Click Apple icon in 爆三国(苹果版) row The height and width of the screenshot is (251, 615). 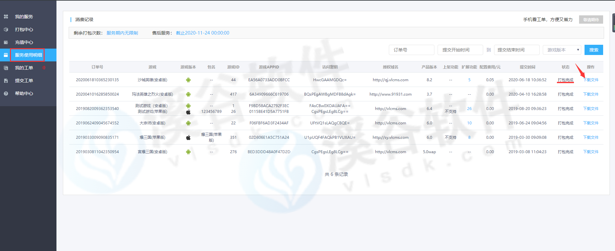click(188, 137)
